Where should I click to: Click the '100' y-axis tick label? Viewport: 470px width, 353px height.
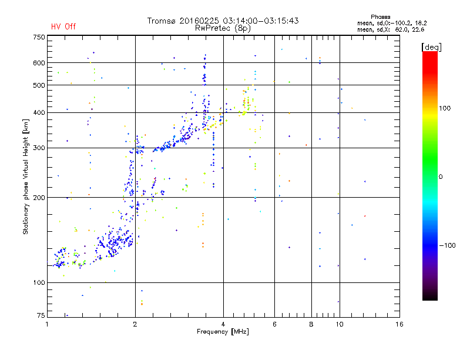click(x=39, y=283)
